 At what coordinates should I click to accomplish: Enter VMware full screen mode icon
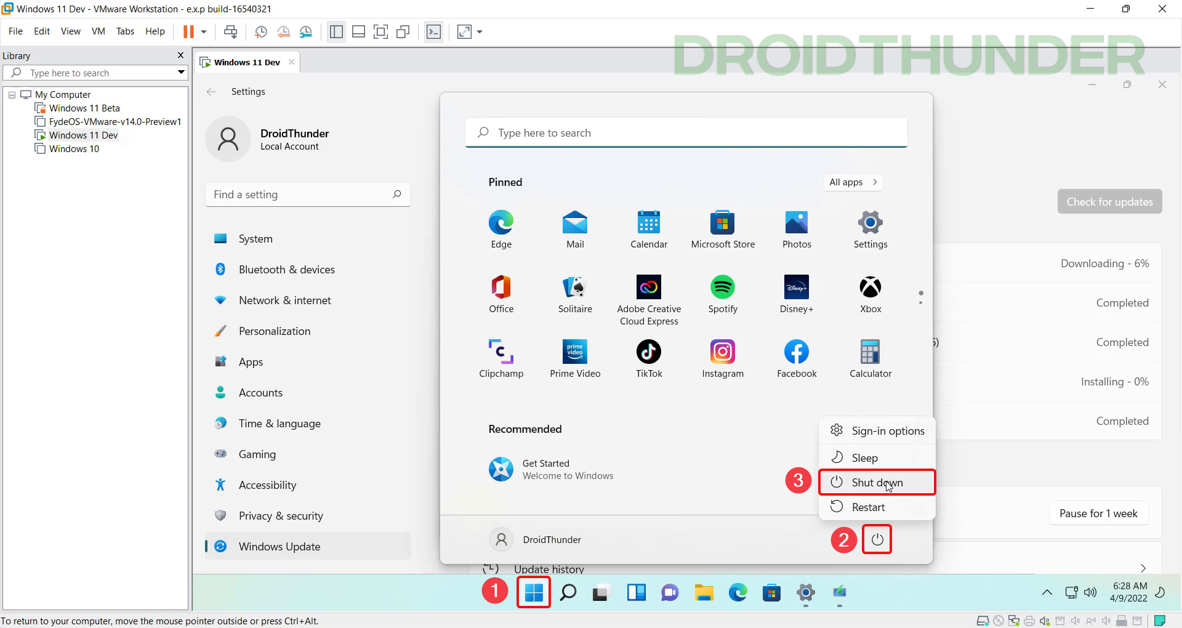pyautogui.click(x=381, y=31)
